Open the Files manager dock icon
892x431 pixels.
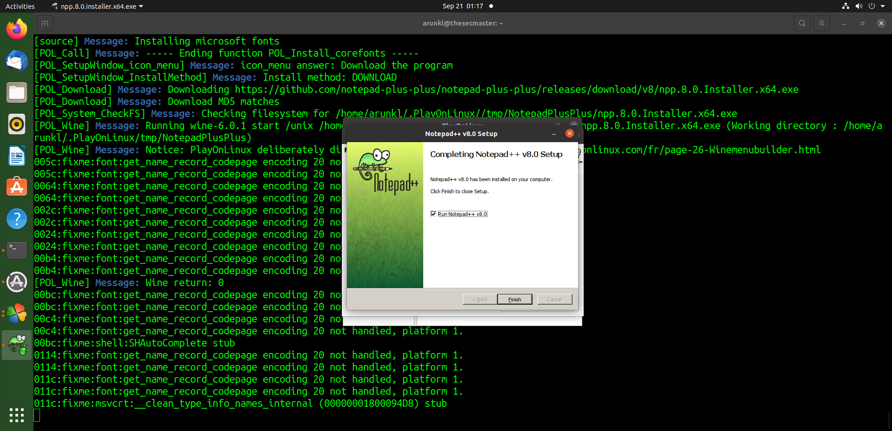coord(17,92)
